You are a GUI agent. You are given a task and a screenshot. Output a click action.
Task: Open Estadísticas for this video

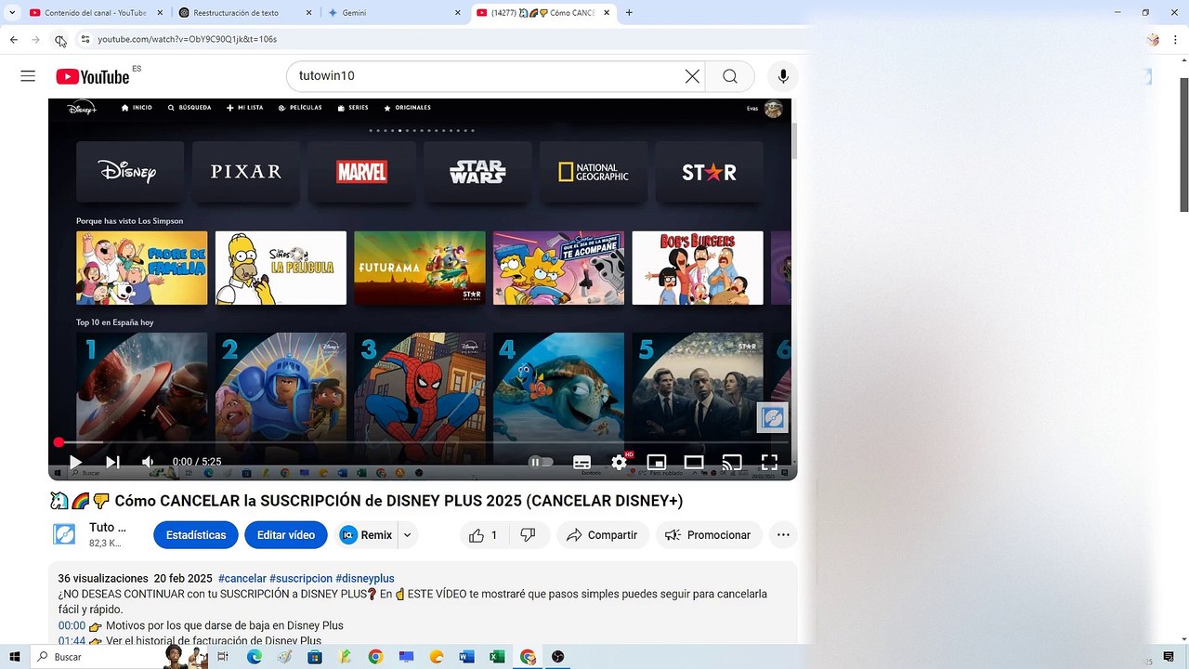click(x=196, y=535)
